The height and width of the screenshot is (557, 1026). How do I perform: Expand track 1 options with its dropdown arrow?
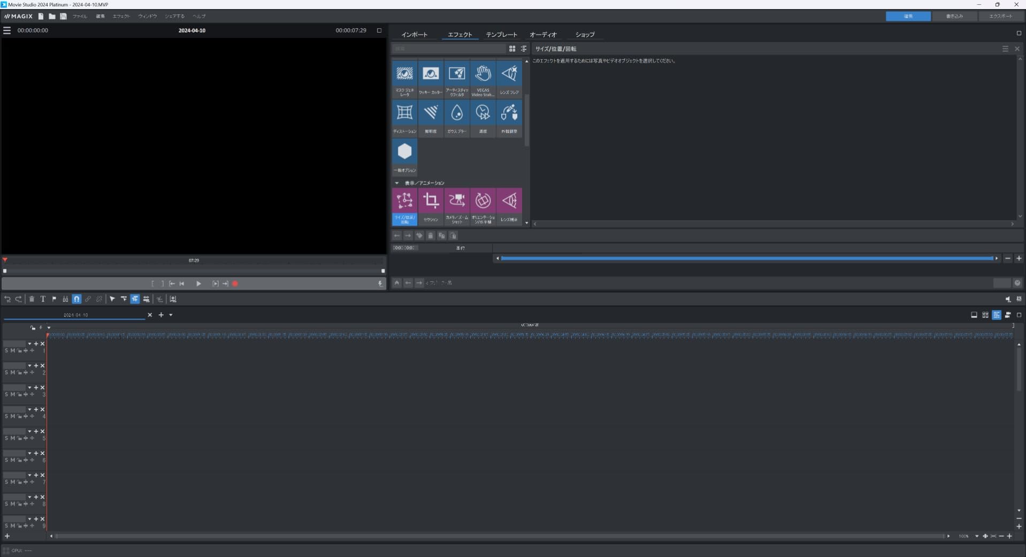click(x=29, y=344)
